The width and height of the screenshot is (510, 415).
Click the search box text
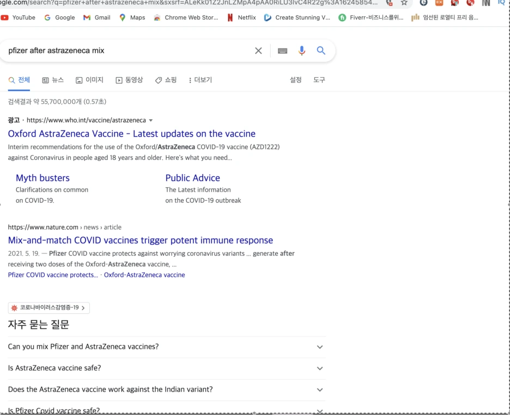(56, 51)
